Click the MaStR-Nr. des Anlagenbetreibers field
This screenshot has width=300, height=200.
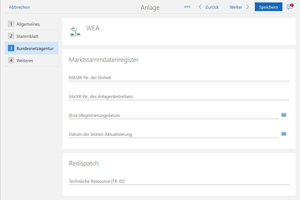point(162,97)
